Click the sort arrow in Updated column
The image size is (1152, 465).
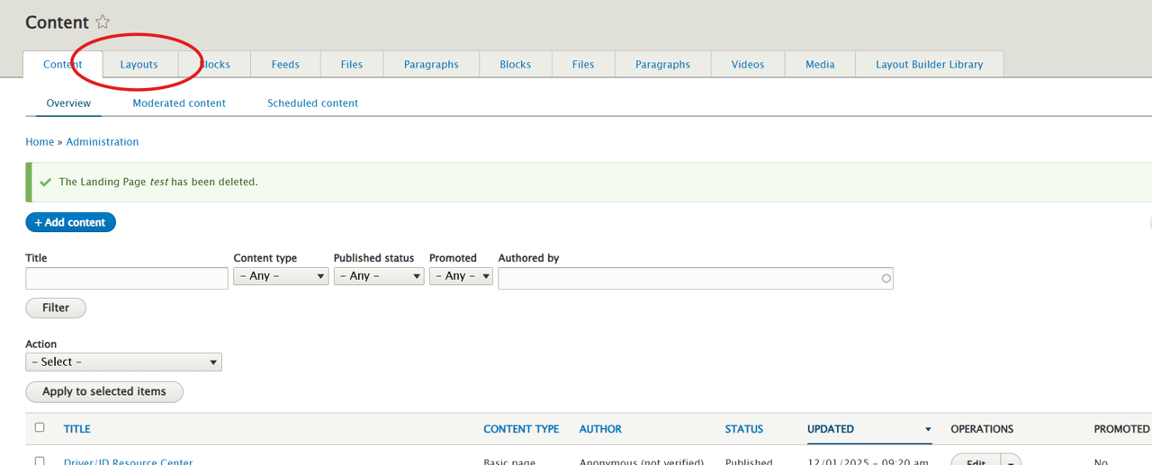928,430
